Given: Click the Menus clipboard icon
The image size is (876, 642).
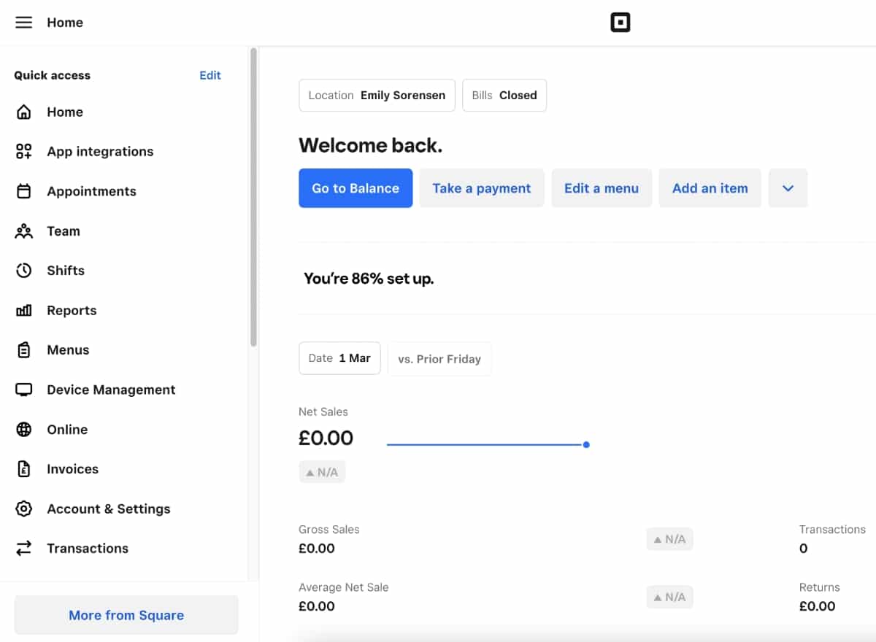Looking at the screenshot, I should coord(24,350).
